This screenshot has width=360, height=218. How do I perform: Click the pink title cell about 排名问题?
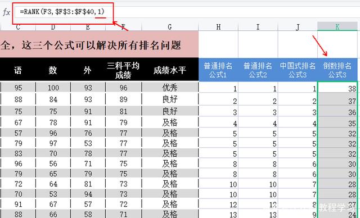coord(99,44)
